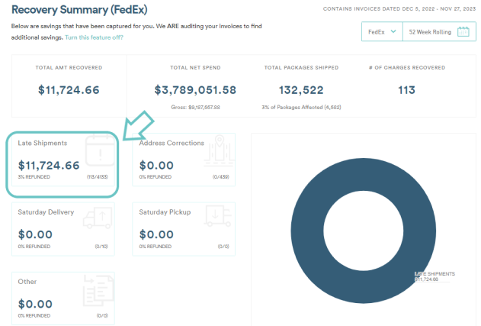This screenshot has height=326, width=481.
Task: Click the Total Amt Recovered $11,724.66 value
Action: (x=69, y=90)
